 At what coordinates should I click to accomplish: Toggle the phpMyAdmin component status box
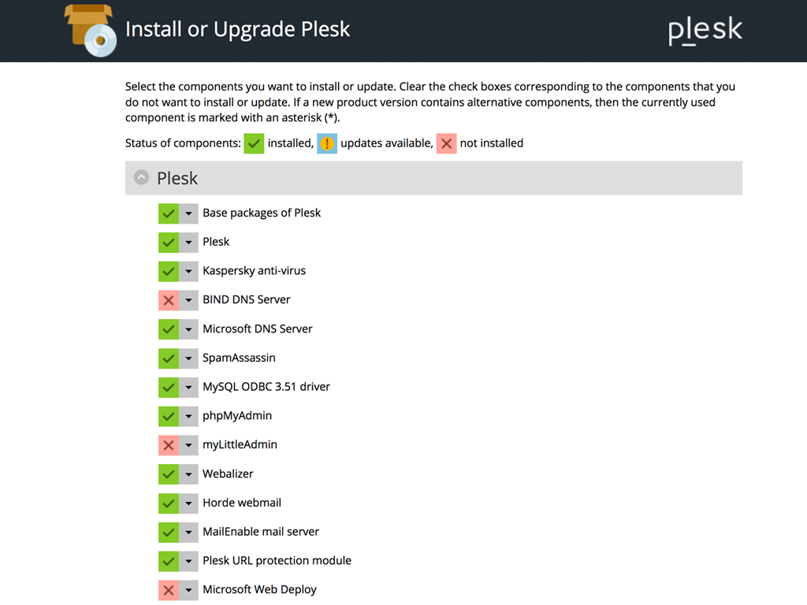169,416
